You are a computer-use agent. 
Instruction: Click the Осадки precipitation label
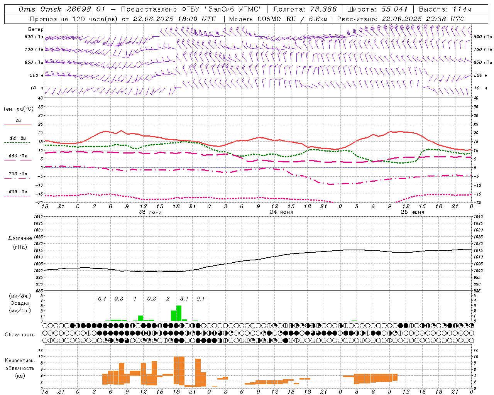click(x=20, y=303)
